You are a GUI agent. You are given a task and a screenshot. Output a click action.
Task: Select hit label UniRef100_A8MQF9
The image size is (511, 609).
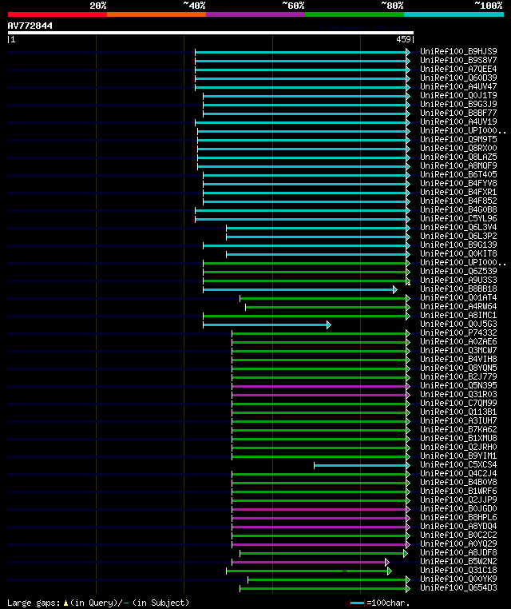(x=458, y=165)
